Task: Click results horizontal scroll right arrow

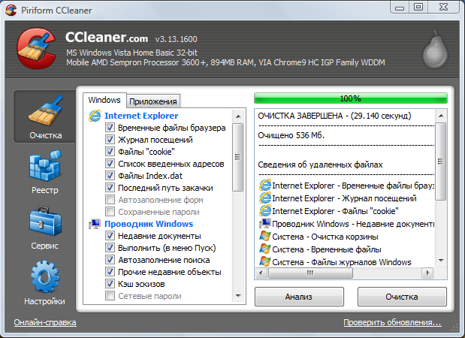Action: tap(427, 273)
